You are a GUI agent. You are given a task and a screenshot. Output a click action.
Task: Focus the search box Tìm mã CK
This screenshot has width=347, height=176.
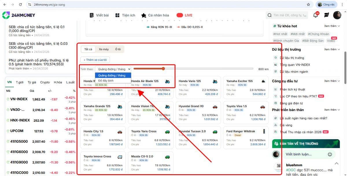point(287,15)
